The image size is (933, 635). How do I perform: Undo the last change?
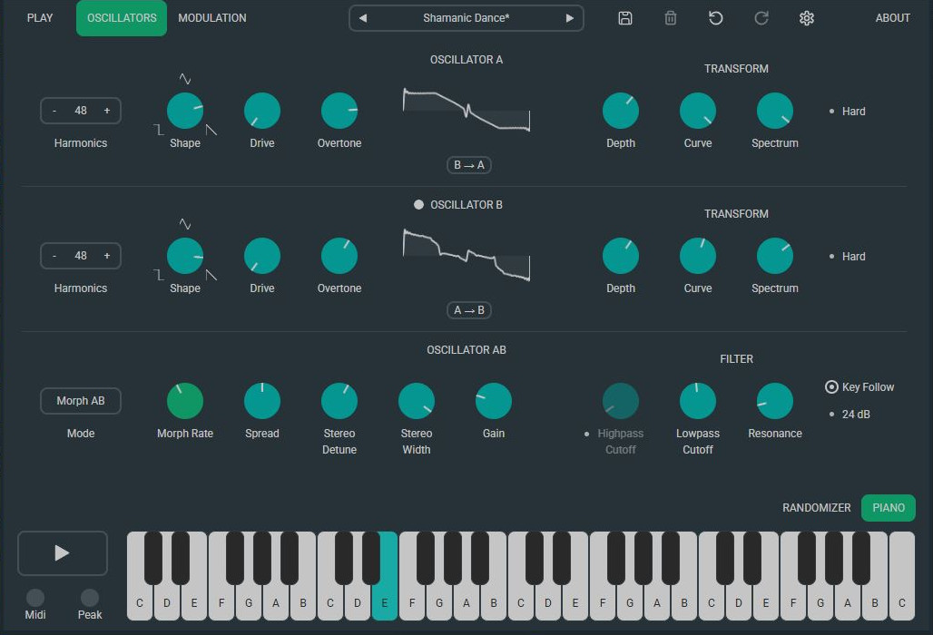tap(716, 18)
